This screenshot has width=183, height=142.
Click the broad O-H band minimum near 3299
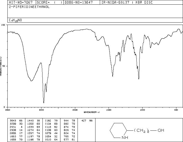(x=31, y=81)
